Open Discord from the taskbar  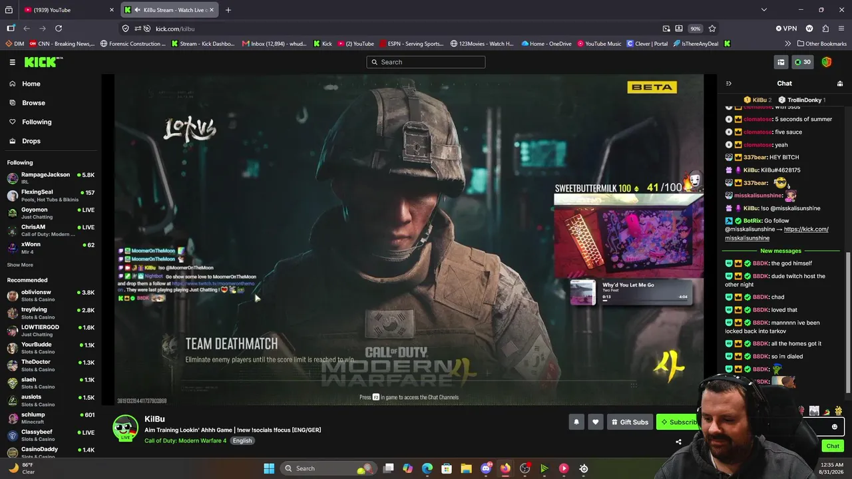pyautogui.click(x=487, y=468)
